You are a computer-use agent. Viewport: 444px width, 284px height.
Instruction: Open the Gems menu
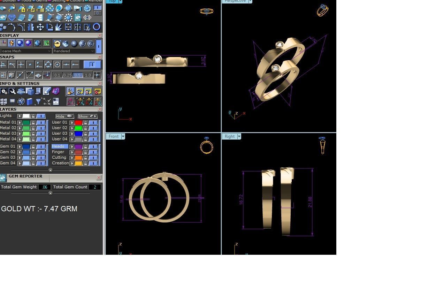click(x=41, y=1)
